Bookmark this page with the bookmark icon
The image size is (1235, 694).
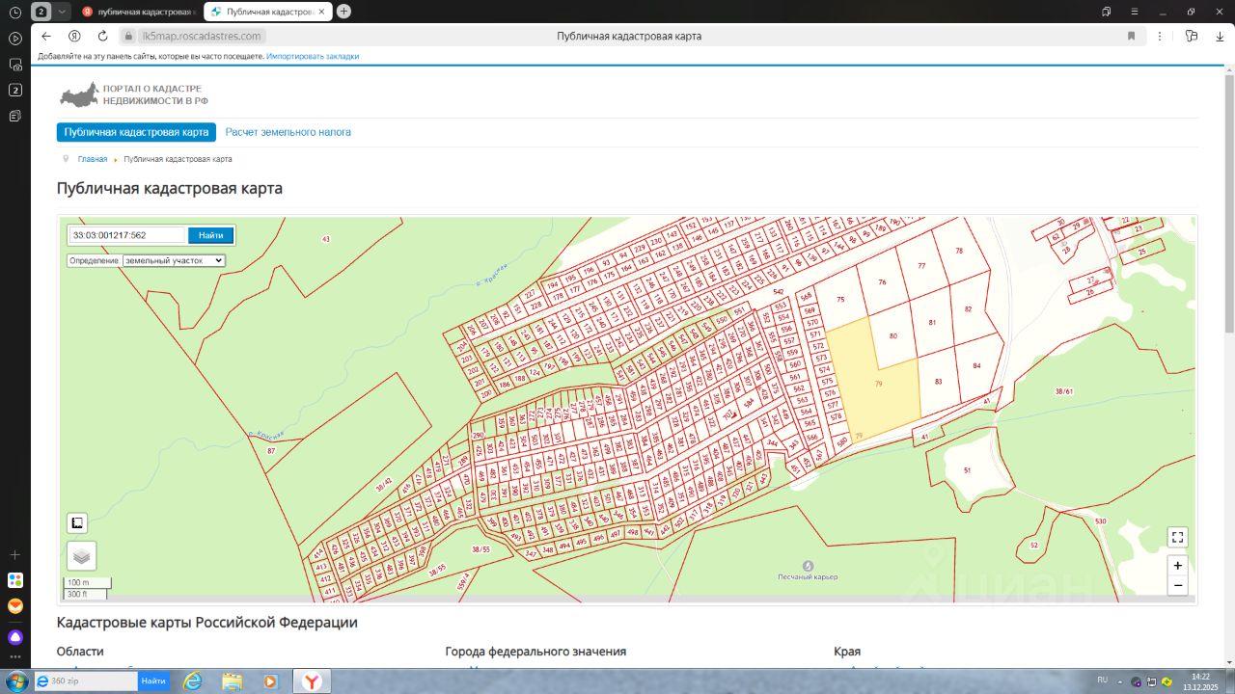click(x=1131, y=36)
